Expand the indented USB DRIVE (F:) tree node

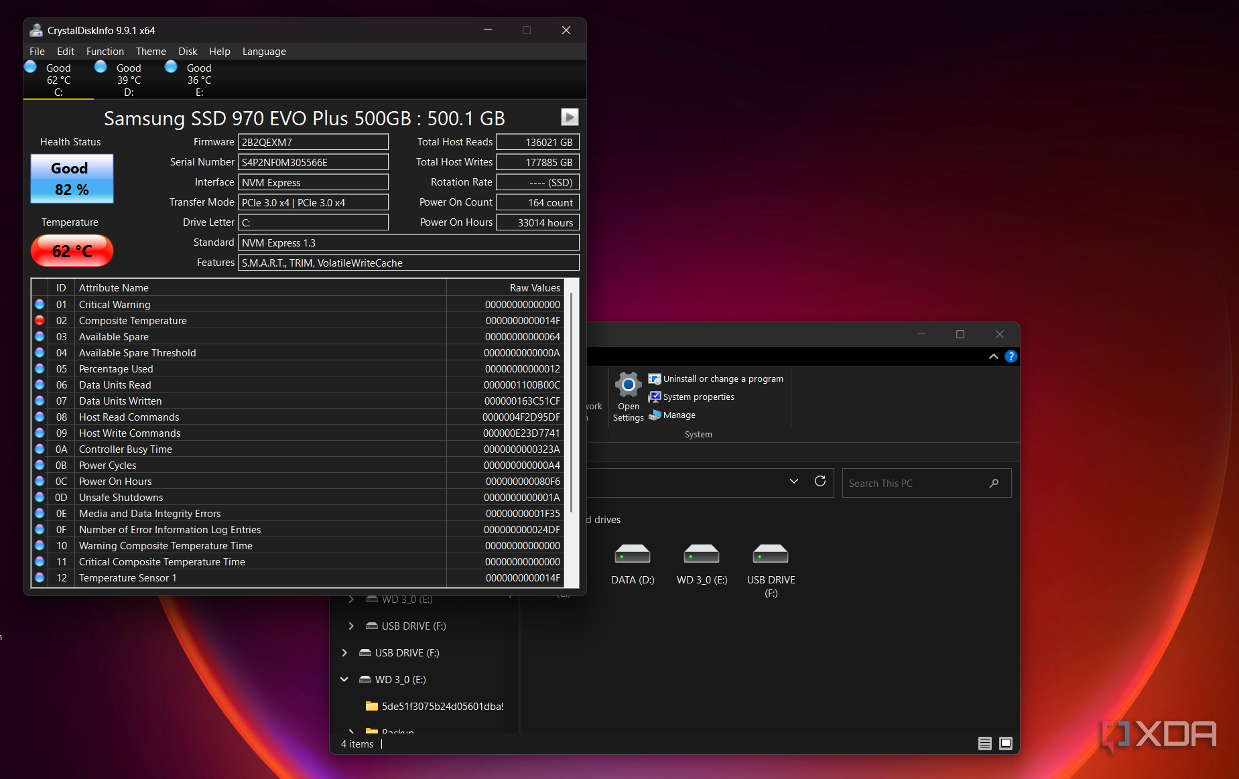[x=351, y=626]
